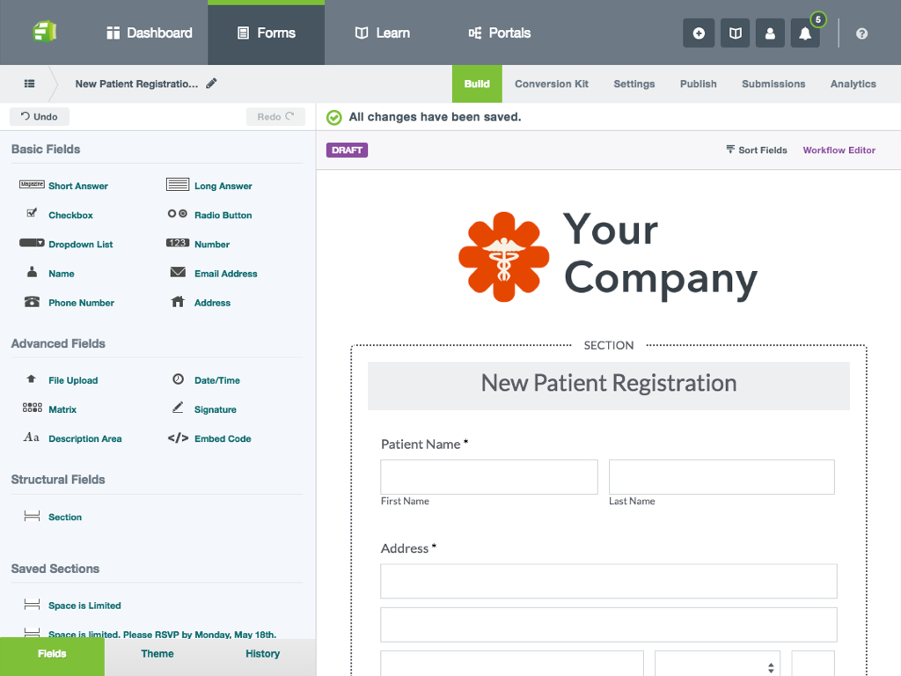Click the help question mark icon
This screenshot has height=676, width=901.
tap(861, 33)
